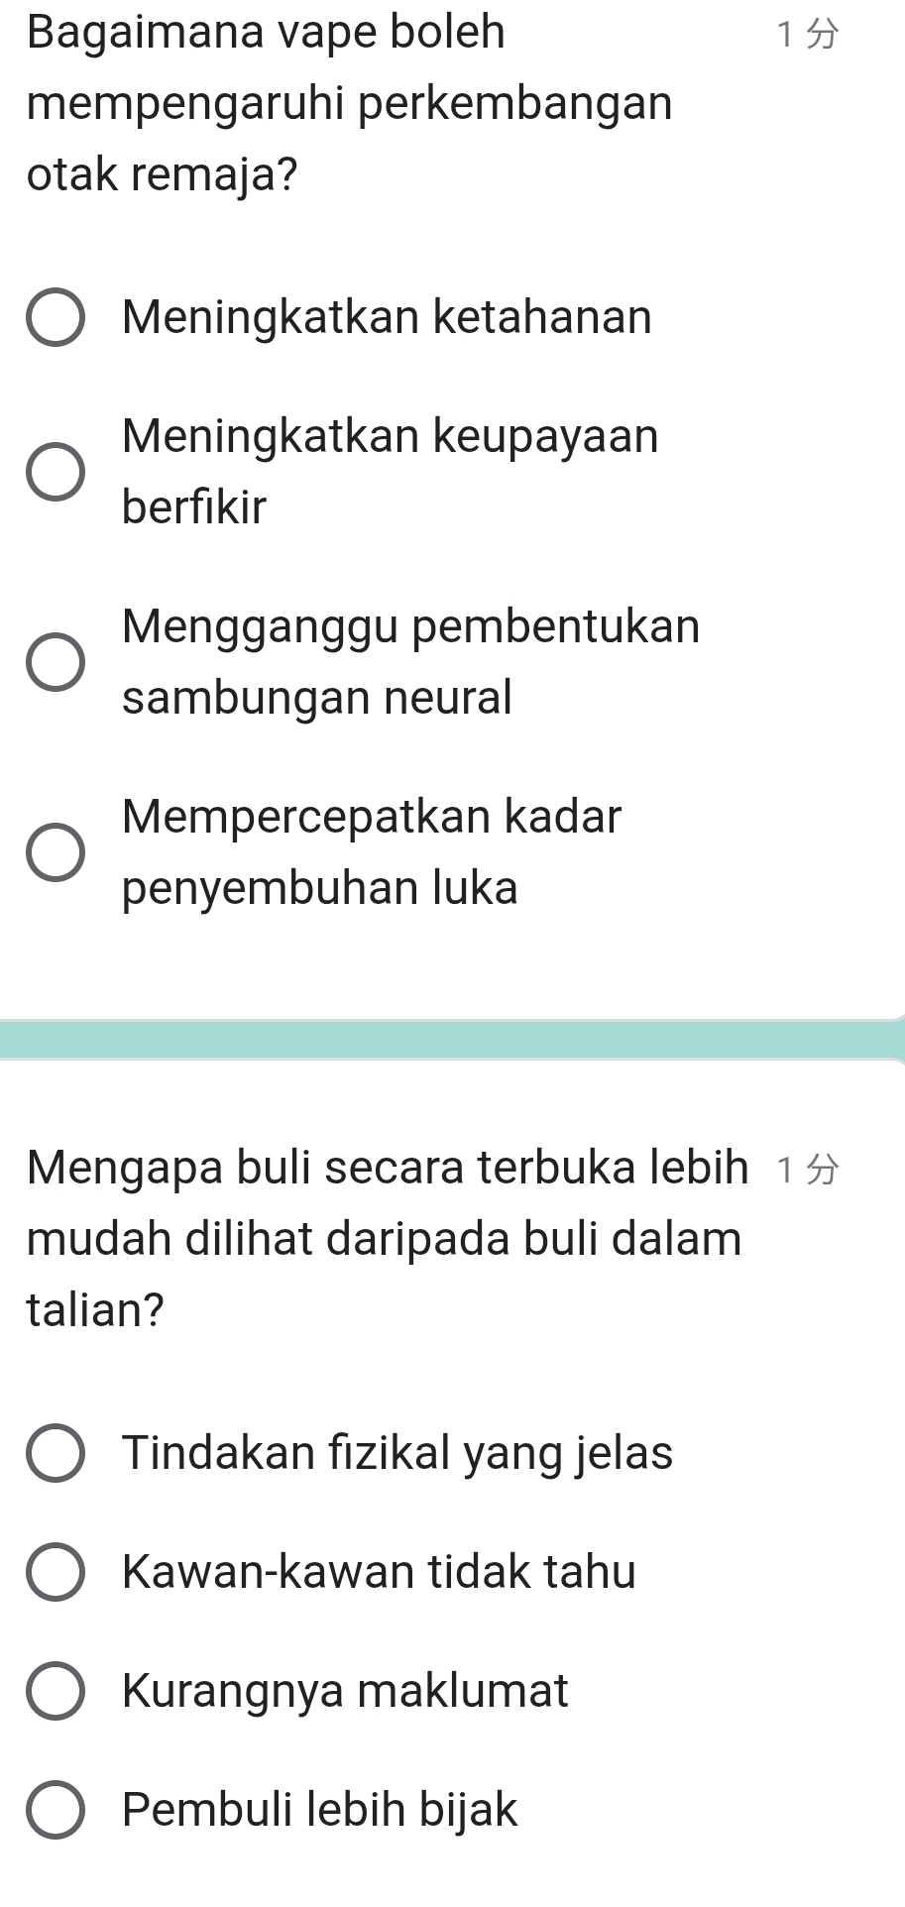Click the 'Meningkatkan ketahanan' option label text

pos(387,318)
